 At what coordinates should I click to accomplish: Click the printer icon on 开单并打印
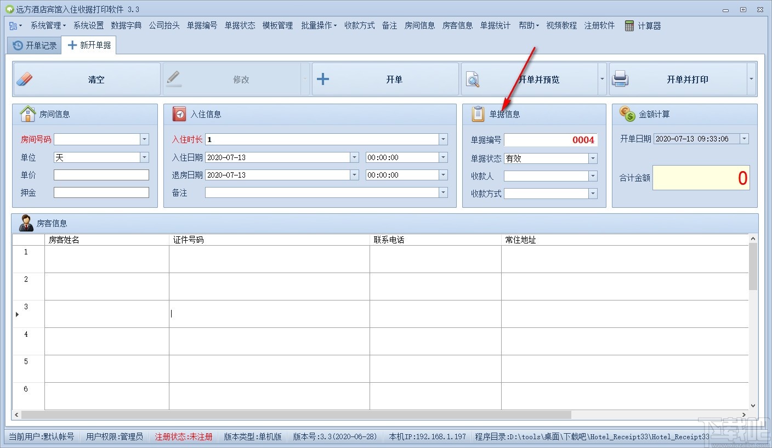(620, 80)
